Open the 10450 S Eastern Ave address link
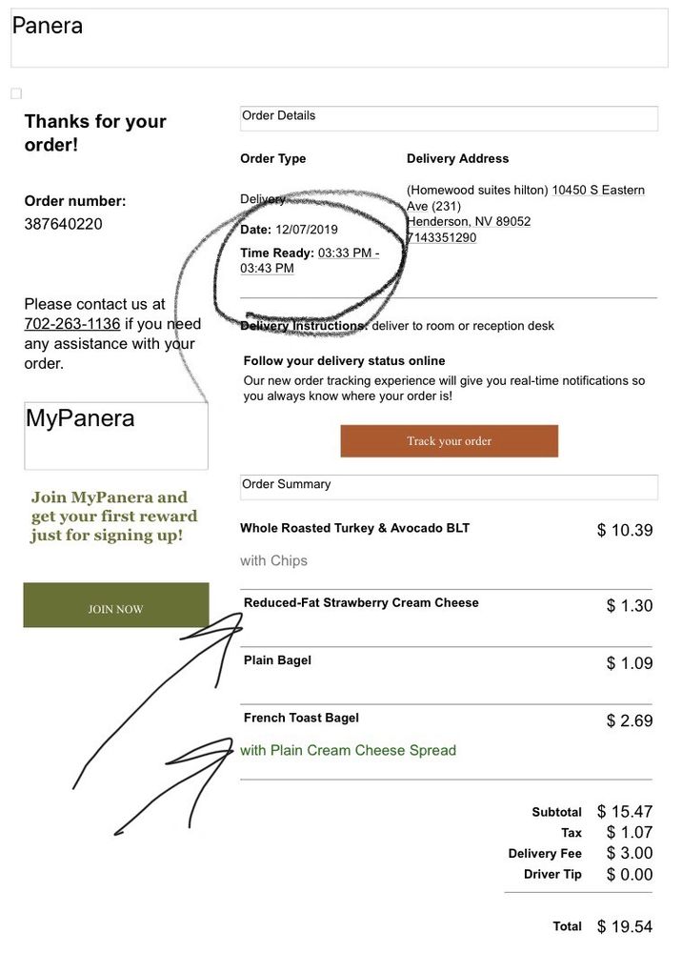This screenshot has height=953, width=682. coord(598,191)
